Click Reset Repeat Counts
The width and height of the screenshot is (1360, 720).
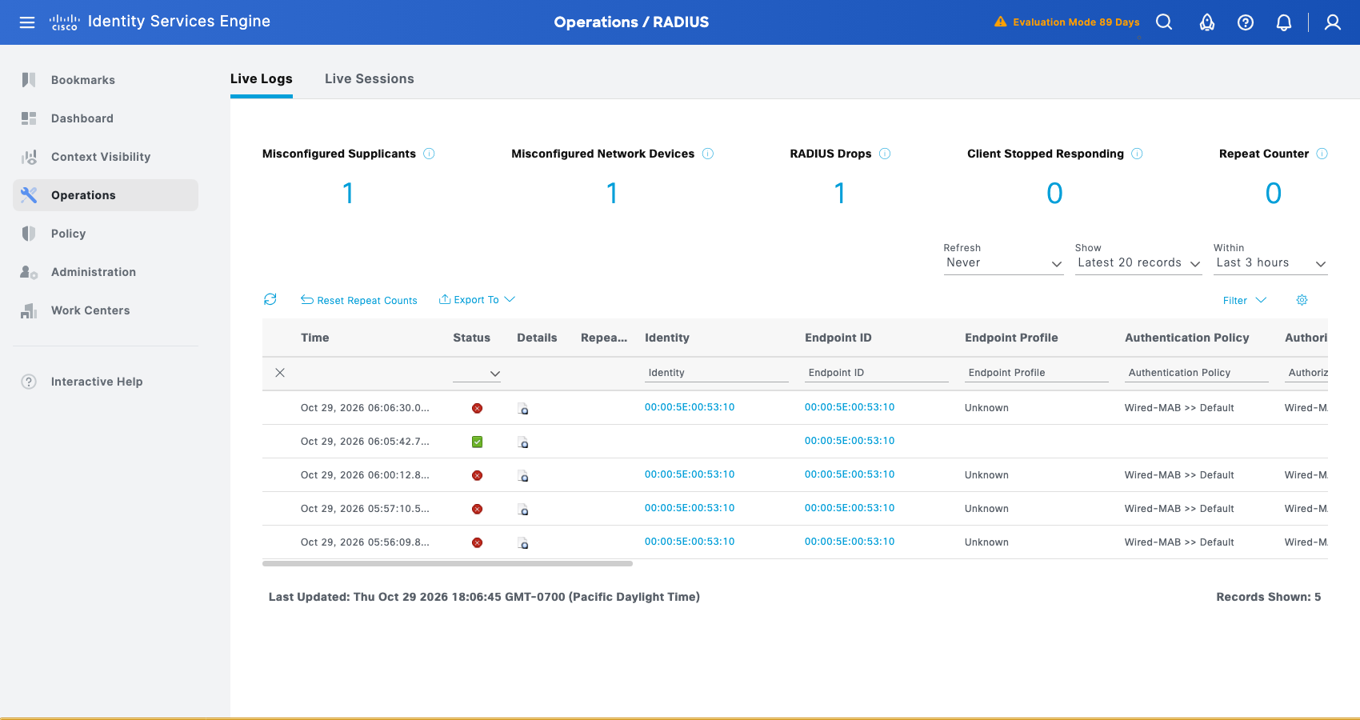359,300
